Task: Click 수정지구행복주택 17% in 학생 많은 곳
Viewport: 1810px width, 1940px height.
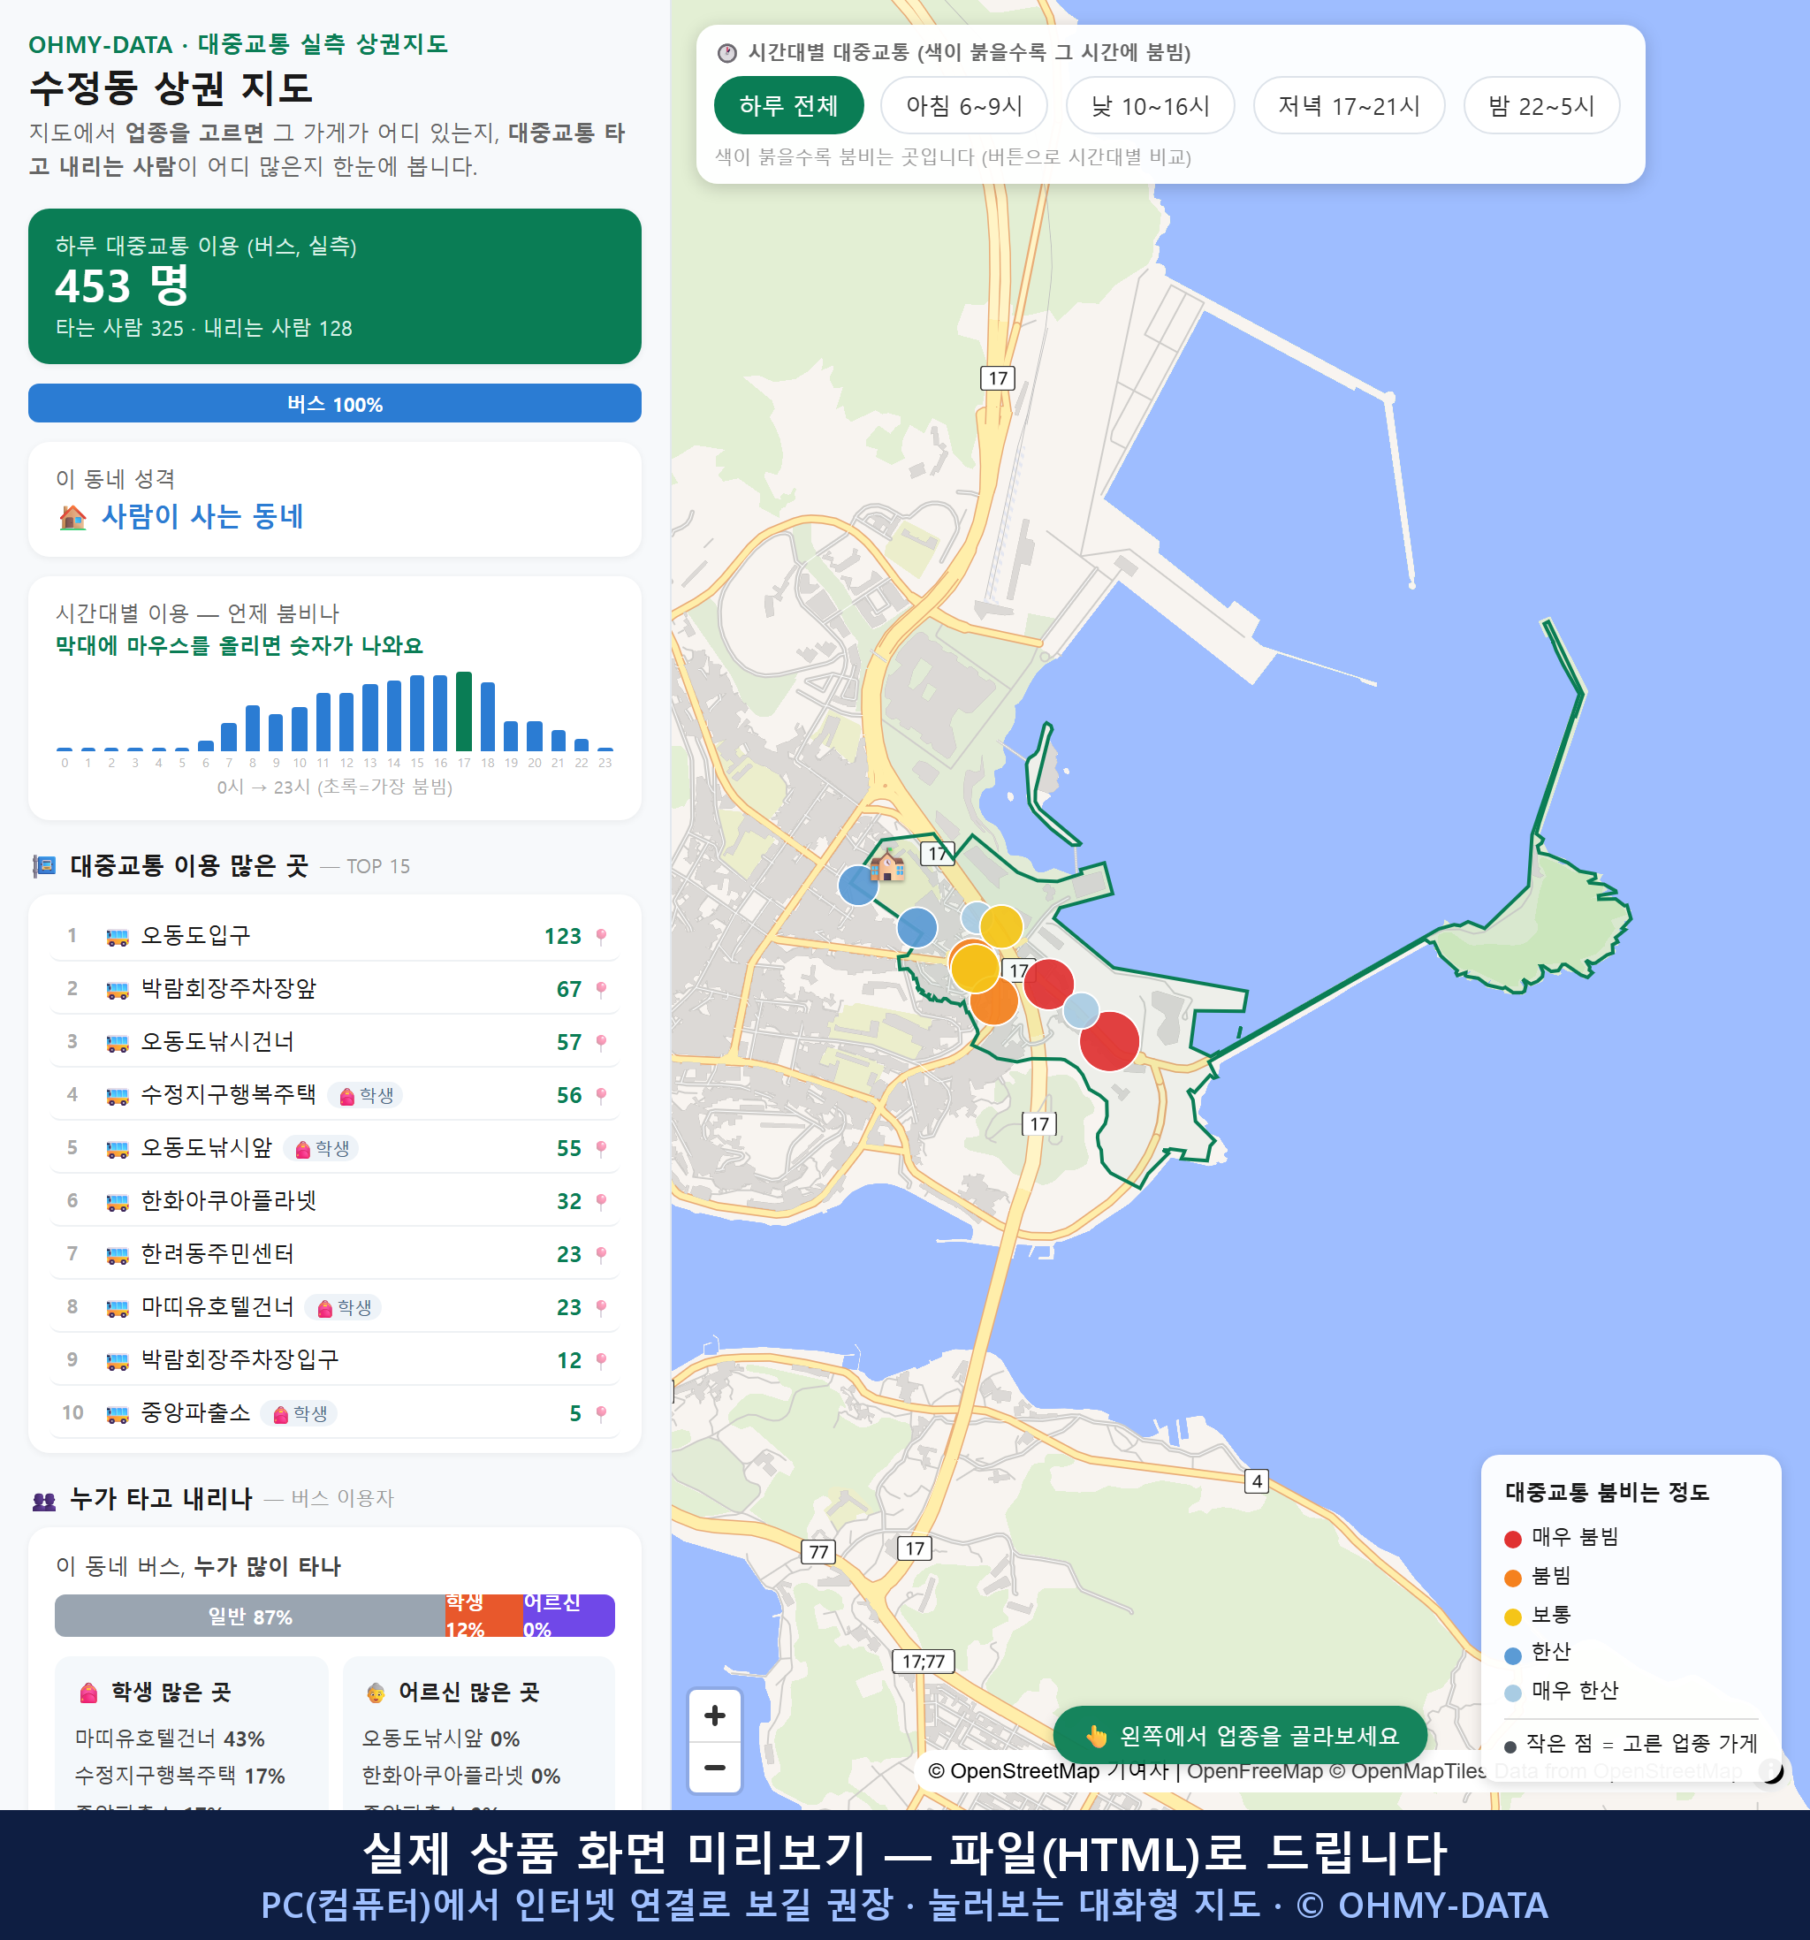Action: tap(180, 1776)
